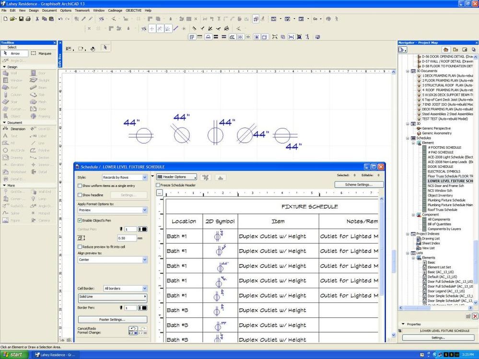Click the Footer Settings button
Viewport: 479px width, 359px height.
coord(112,319)
